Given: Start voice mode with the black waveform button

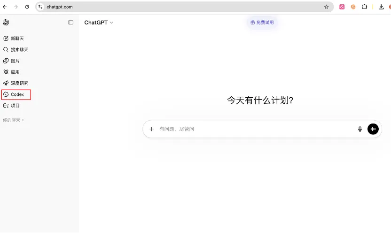Looking at the screenshot, I should point(373,129).
